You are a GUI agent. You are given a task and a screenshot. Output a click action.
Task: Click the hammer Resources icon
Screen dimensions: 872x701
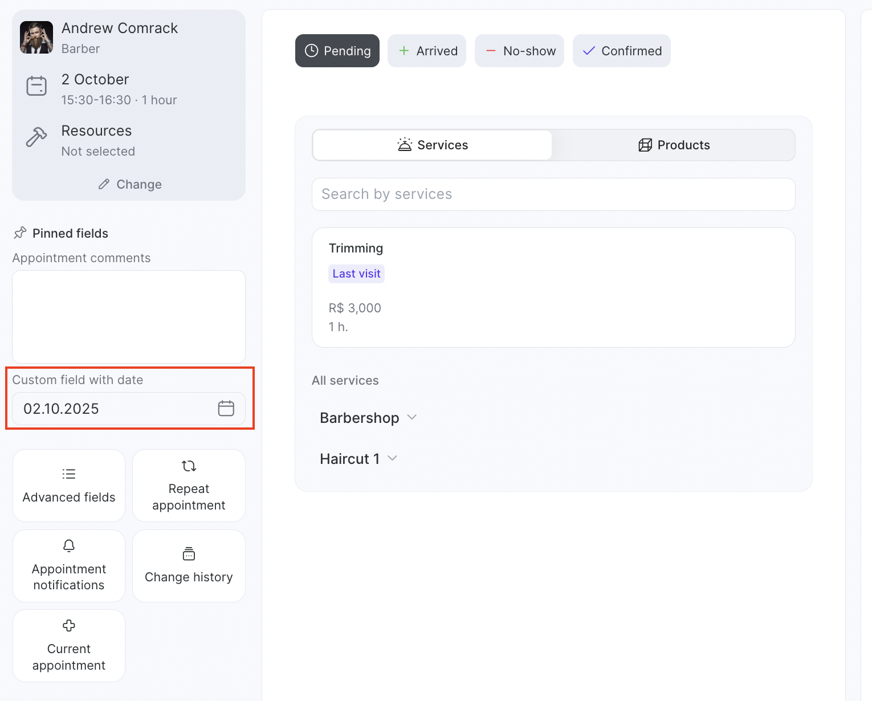point(36,137)
